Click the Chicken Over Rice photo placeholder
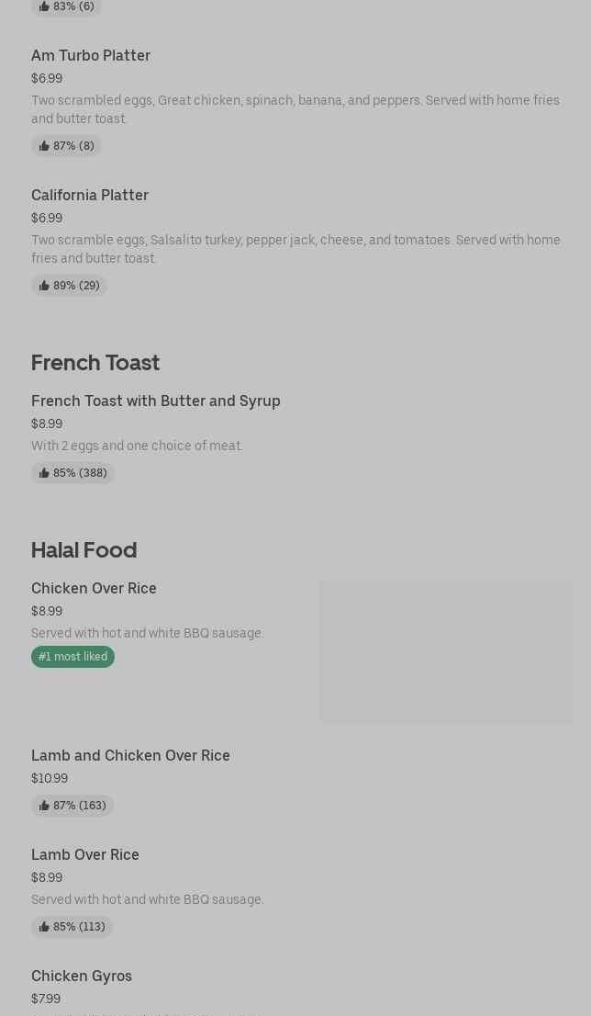Image resolution: width=591 pixels, height=1016 pixels. [447, 650]
